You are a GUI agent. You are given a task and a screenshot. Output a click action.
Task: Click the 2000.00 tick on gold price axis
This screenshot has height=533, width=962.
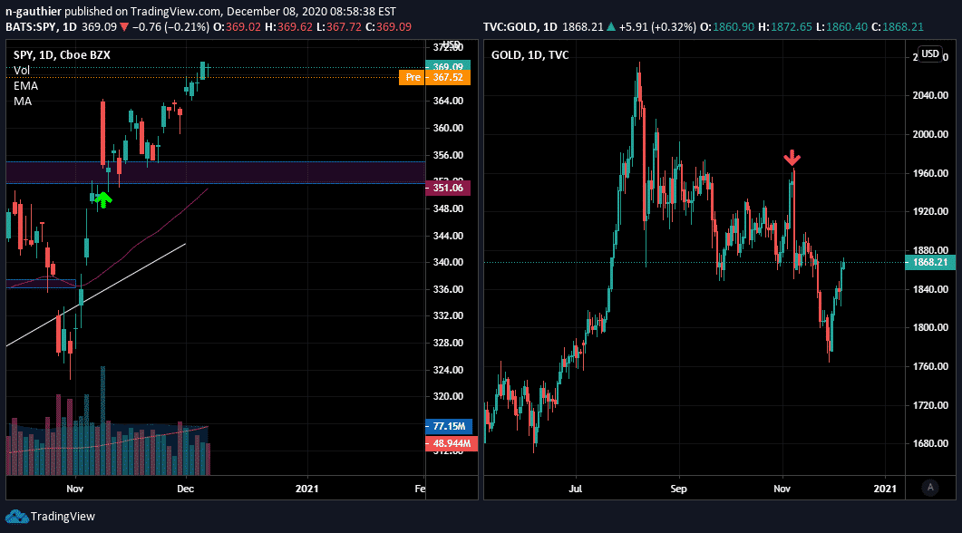click(x=930, y=134)
